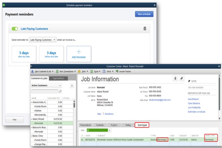The image size is (222, 148).
Task: Open the 5 days after due date reminder
Action: click(24, 54)
